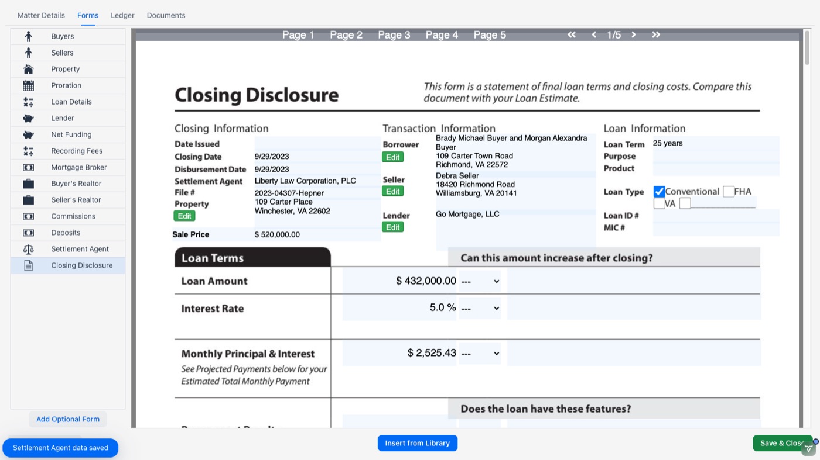Click Edit button under Borrower
This screenshot has width=820, height=460.
click(393, 157)
